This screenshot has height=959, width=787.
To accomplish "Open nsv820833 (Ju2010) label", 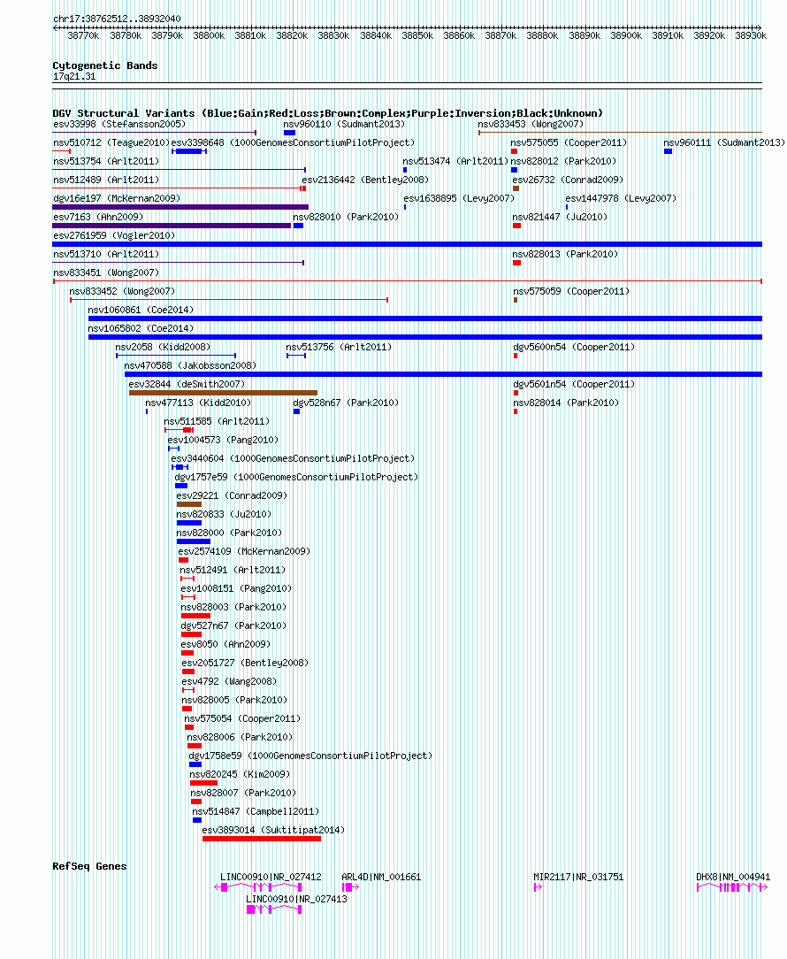I will coord(224,514).
